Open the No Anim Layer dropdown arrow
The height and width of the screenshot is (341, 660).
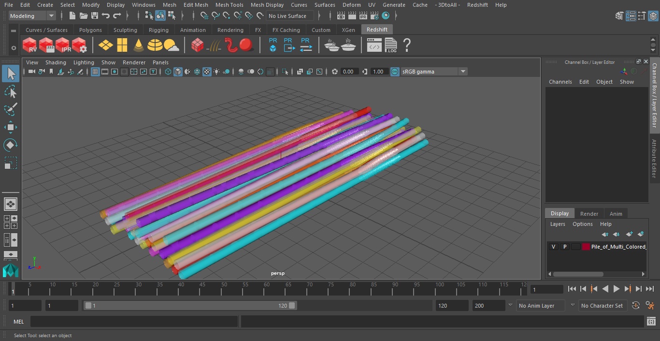coord(510,306)
